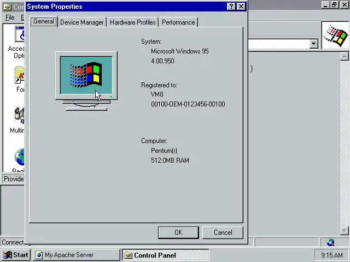The height and width of the screenshot is (262, 350).
Task: Open File menu in Control Panel window
Action: pos(10,17)
